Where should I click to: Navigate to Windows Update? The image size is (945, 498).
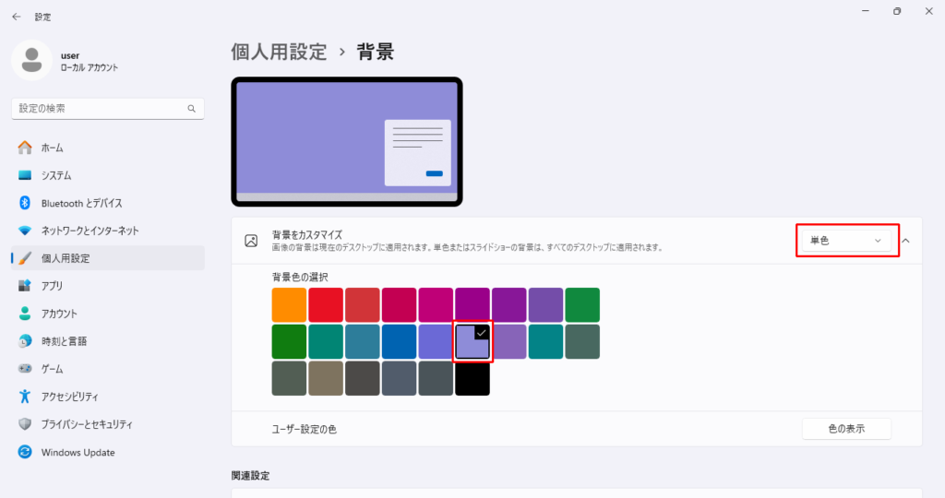[x=108, y=452]
